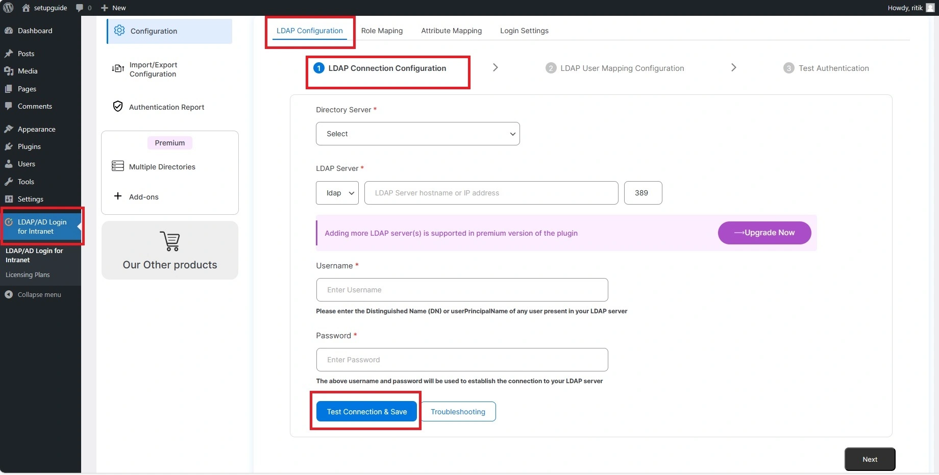Open the ldap protocol dropdown
Screen dimensions: 939x475
point(337,193)
